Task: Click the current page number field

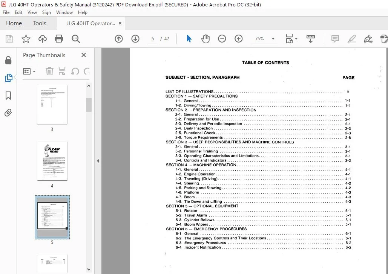Action: [x=153, y=39]
